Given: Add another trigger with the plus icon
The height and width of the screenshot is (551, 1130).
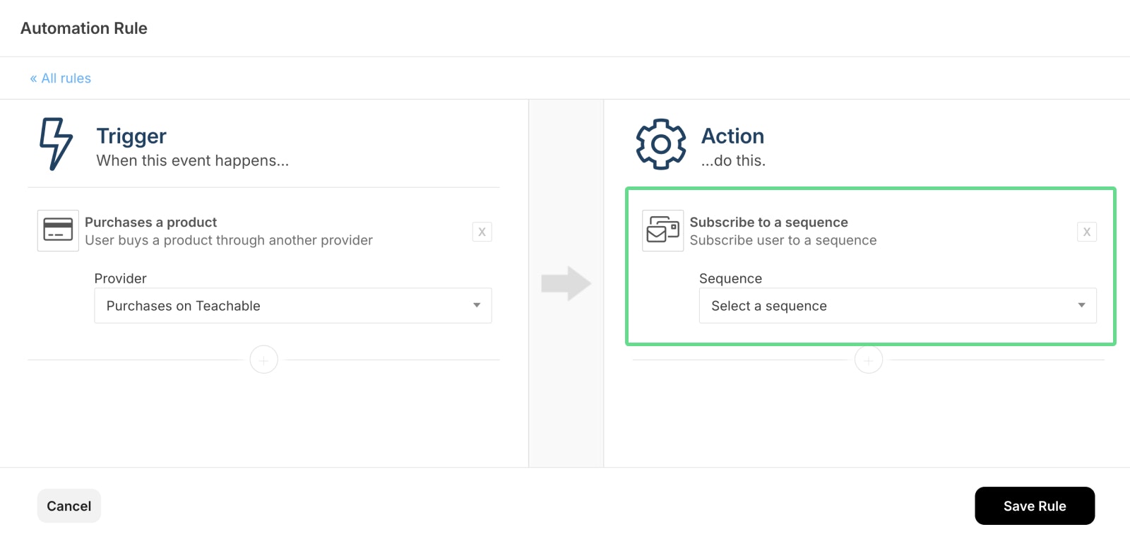Looking at the screenshot, I should coord(263,360).
